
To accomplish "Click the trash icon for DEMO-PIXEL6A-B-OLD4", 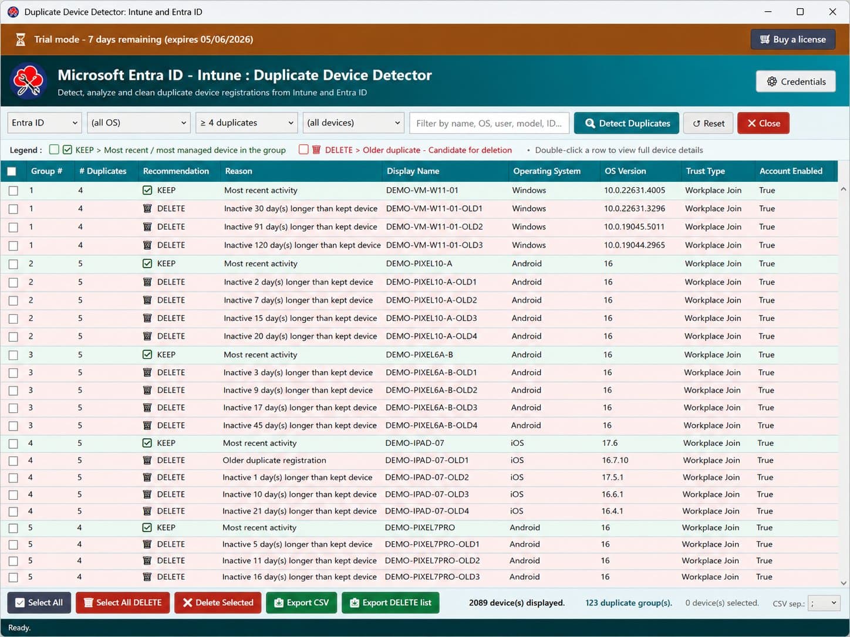I will (147, 426).
